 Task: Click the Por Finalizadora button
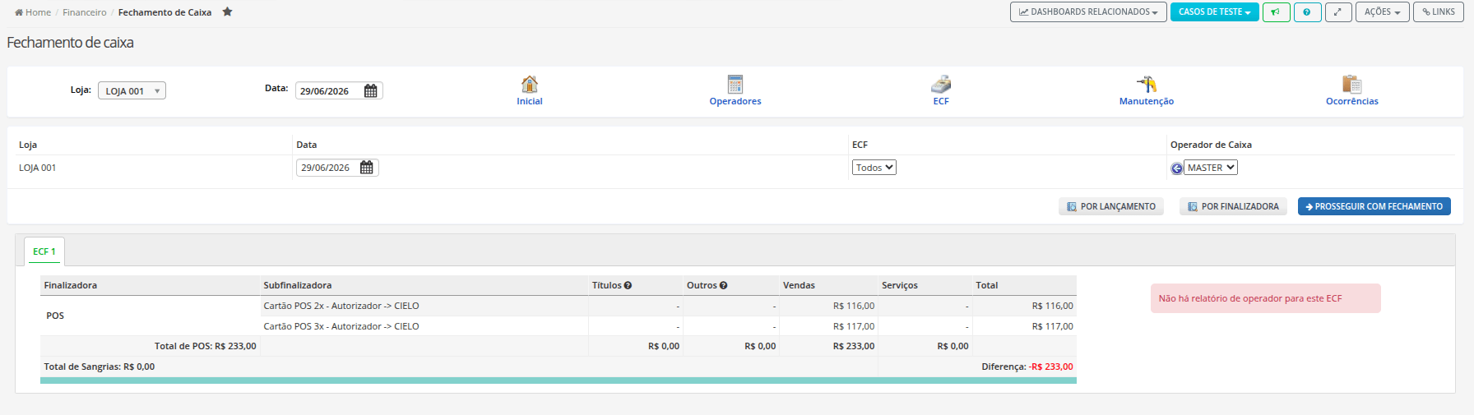(x=1233, y=207)
